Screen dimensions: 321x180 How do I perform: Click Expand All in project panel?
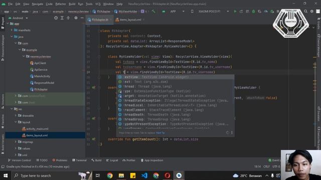click(62, 18)
